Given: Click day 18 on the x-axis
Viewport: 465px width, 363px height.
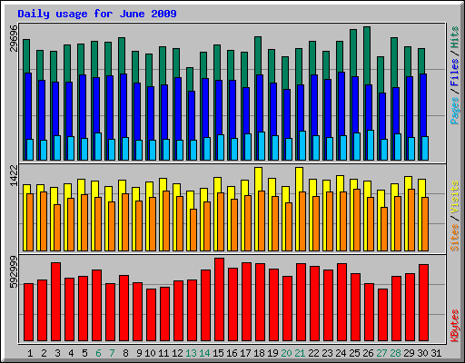Looking at the screenshot, I should point(259,353).
